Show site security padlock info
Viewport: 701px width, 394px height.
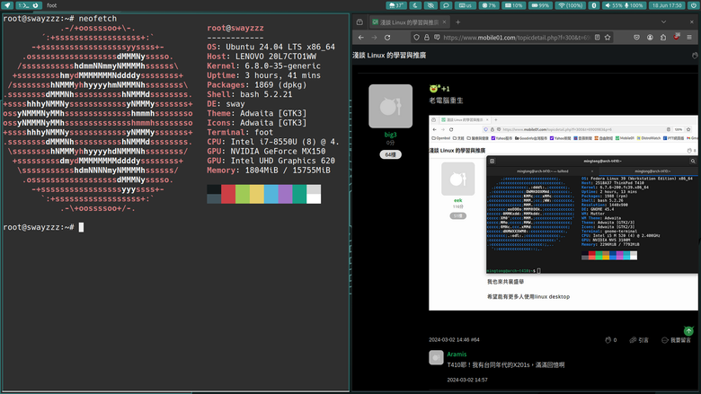pos(427,38)
